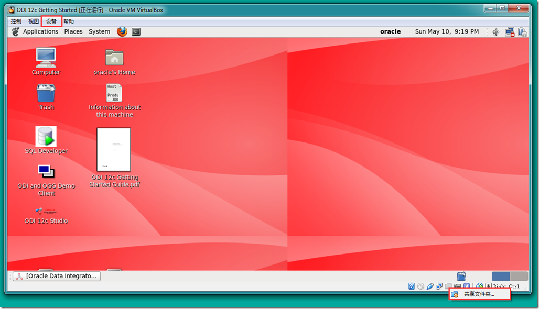Image resolution: width=539 pixels, height=309 pixels.
Task: Open the Trash desktop icon
Action: click(x=46, y=94)
